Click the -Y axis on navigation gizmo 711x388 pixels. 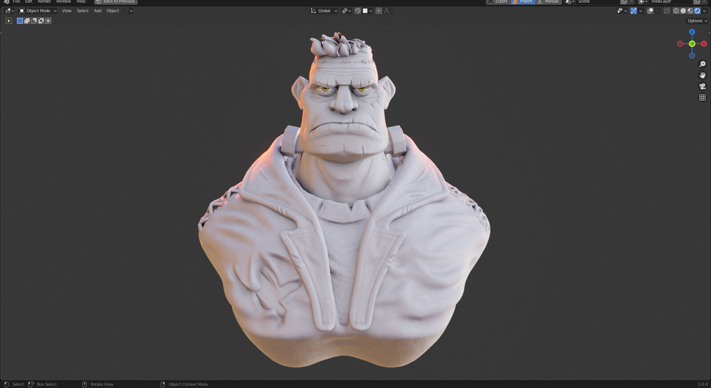pyautogui.click(x=692, y=44)
